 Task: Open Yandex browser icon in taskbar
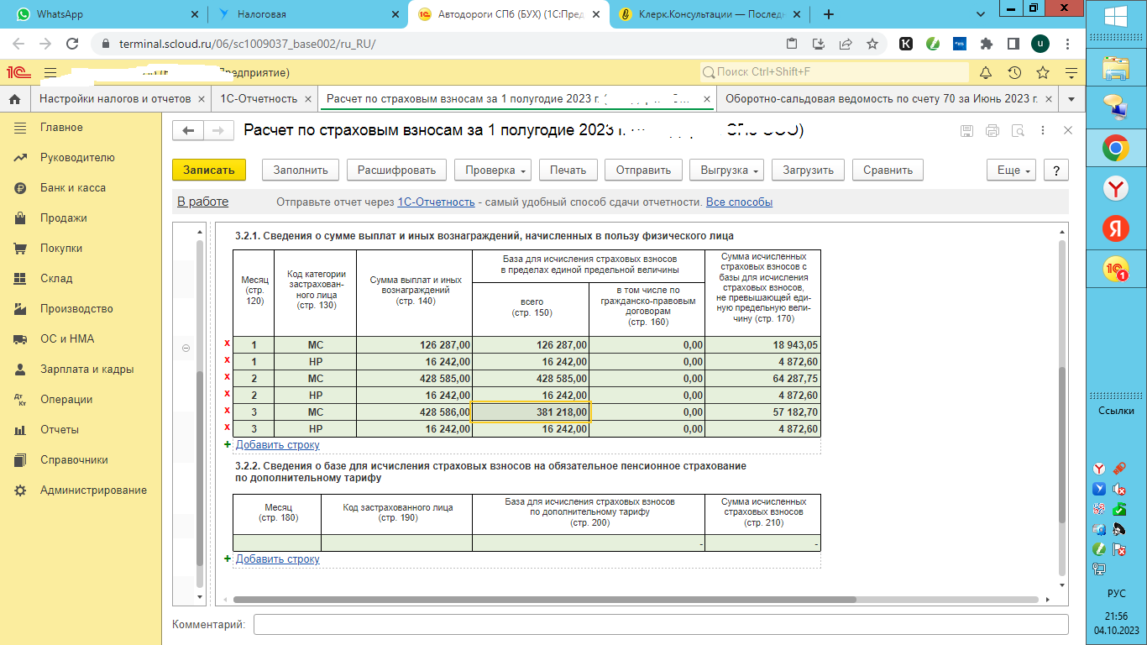tap(1116, 189)
